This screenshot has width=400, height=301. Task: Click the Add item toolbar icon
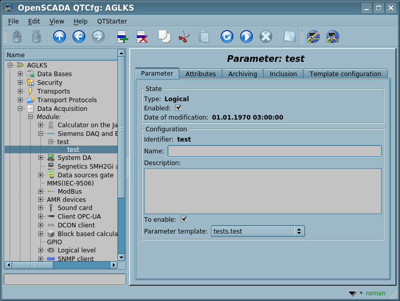click(x=123, y=37)
